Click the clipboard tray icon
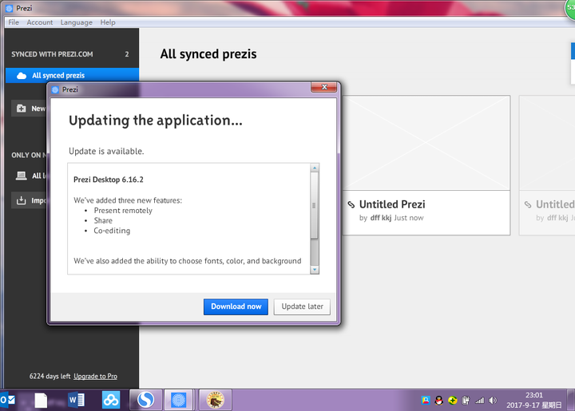This screenshot has height=411, width=575. pos(466,401)
